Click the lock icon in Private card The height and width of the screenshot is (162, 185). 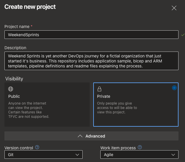[99, 89]
